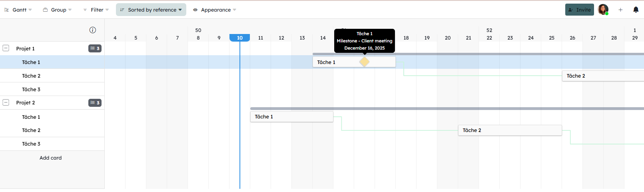Screen dimensions: 644x192
Task: Click Add card below the task list
Action: coord(51,158)
